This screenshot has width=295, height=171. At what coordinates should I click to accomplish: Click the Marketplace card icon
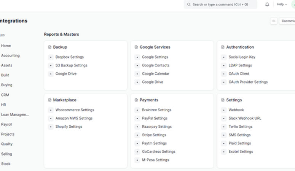coord(50,100)
